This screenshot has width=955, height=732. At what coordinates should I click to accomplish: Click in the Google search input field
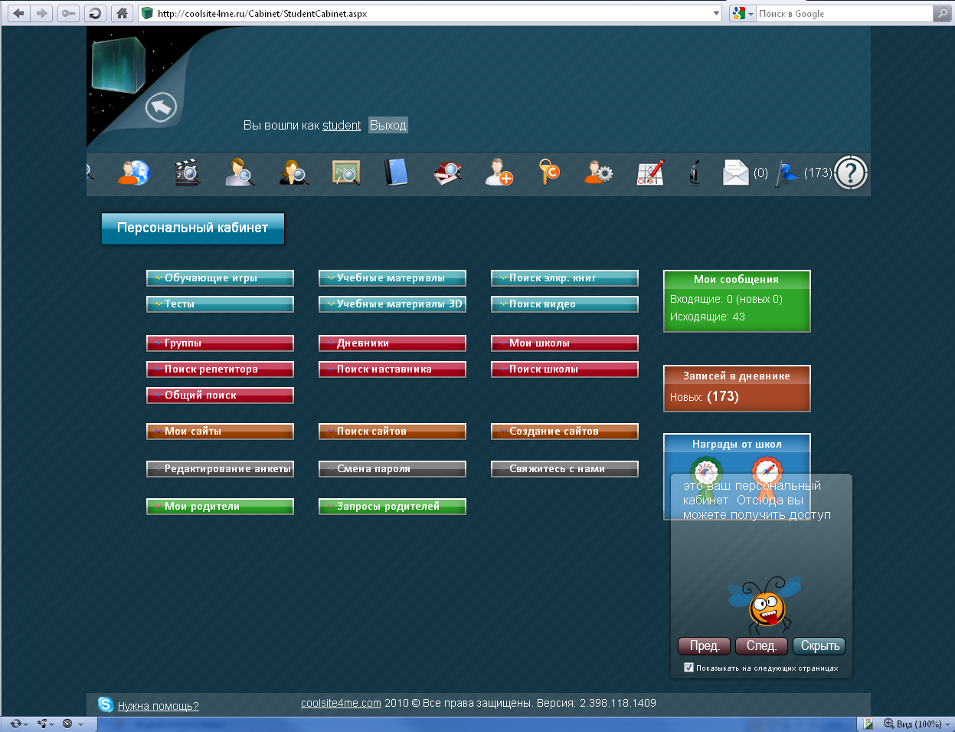click(x=844, y=14)
